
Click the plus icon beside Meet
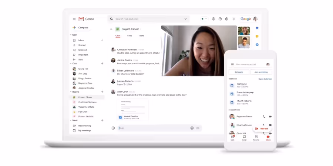click(102, 120)
